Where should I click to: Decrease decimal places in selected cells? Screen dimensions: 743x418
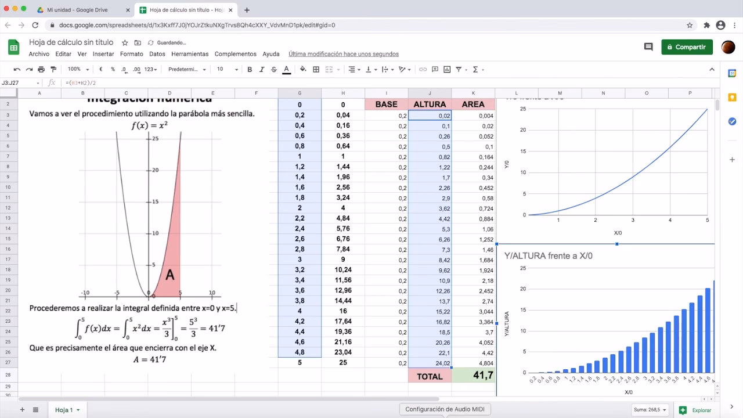pyautogui.click(x=124, y=69)
